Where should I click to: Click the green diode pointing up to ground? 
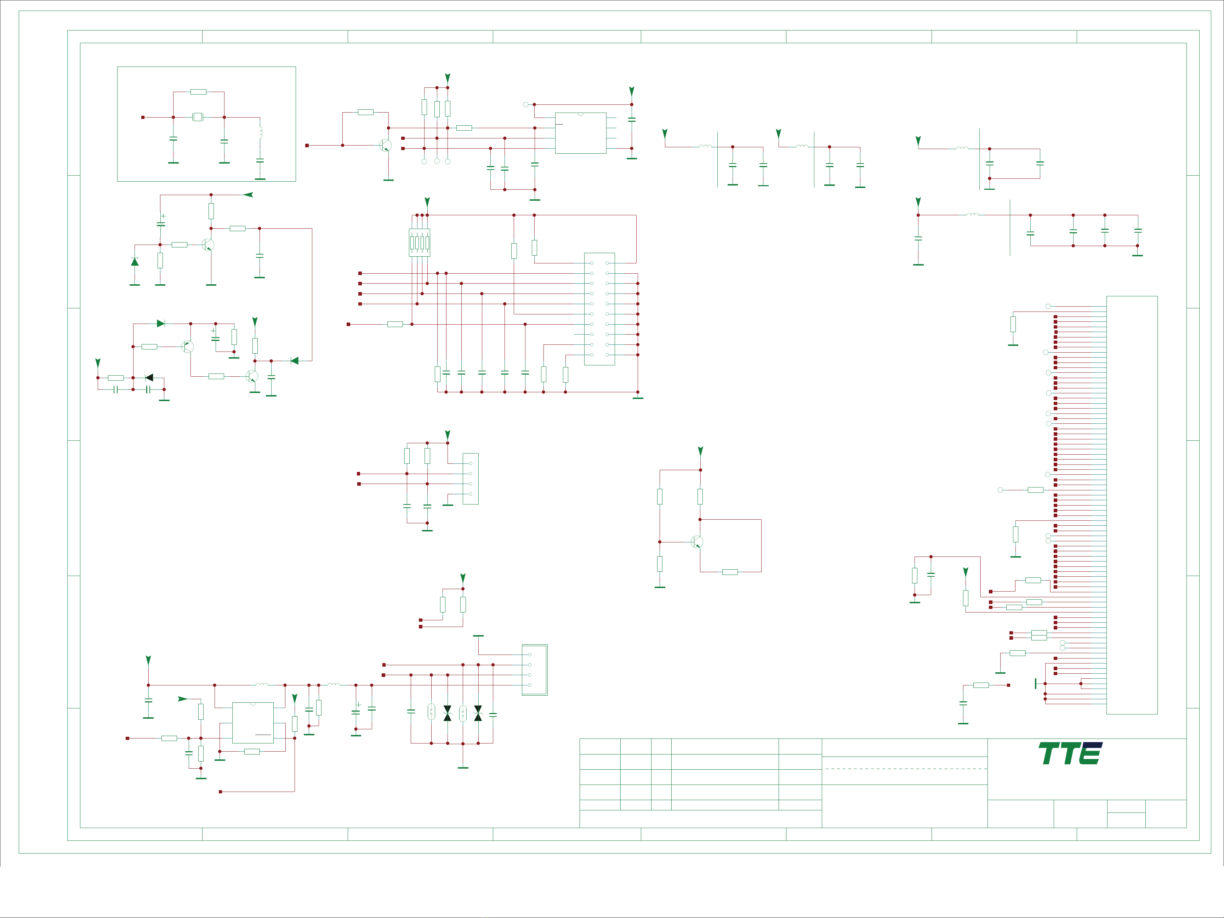click(x=135, y=262)
